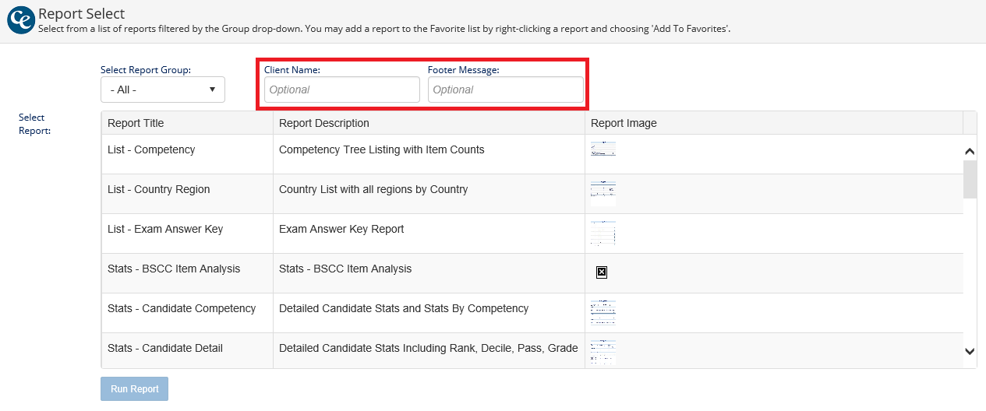
Task: Choose the List - Exam Answer Key report
Action: click(165, 229)
